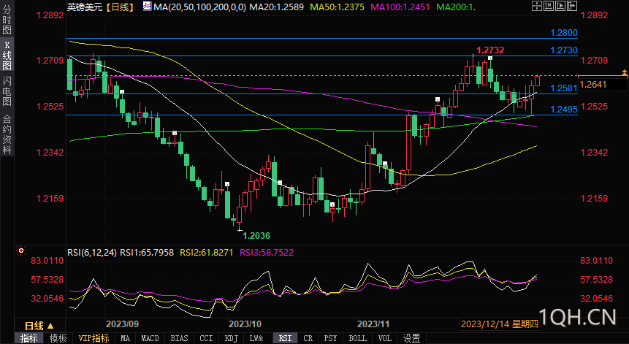Click the 1.2581 horizontal line label
This screenshot has height=344, width=629.
564,88
